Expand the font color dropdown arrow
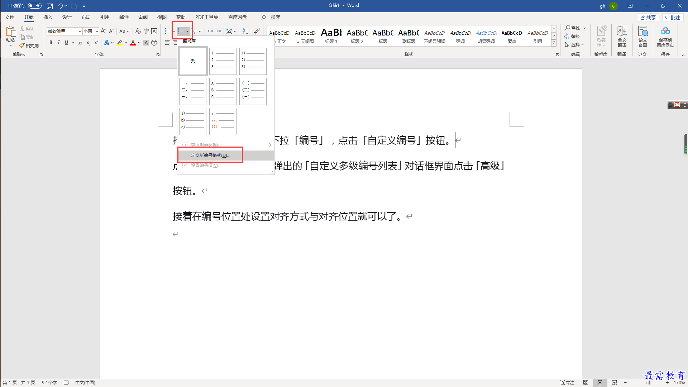 (139, 43)
